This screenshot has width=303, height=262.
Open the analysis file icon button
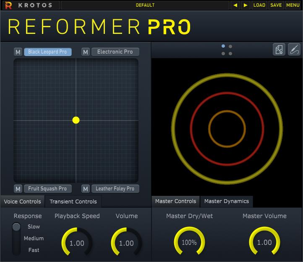pos(279,49)
